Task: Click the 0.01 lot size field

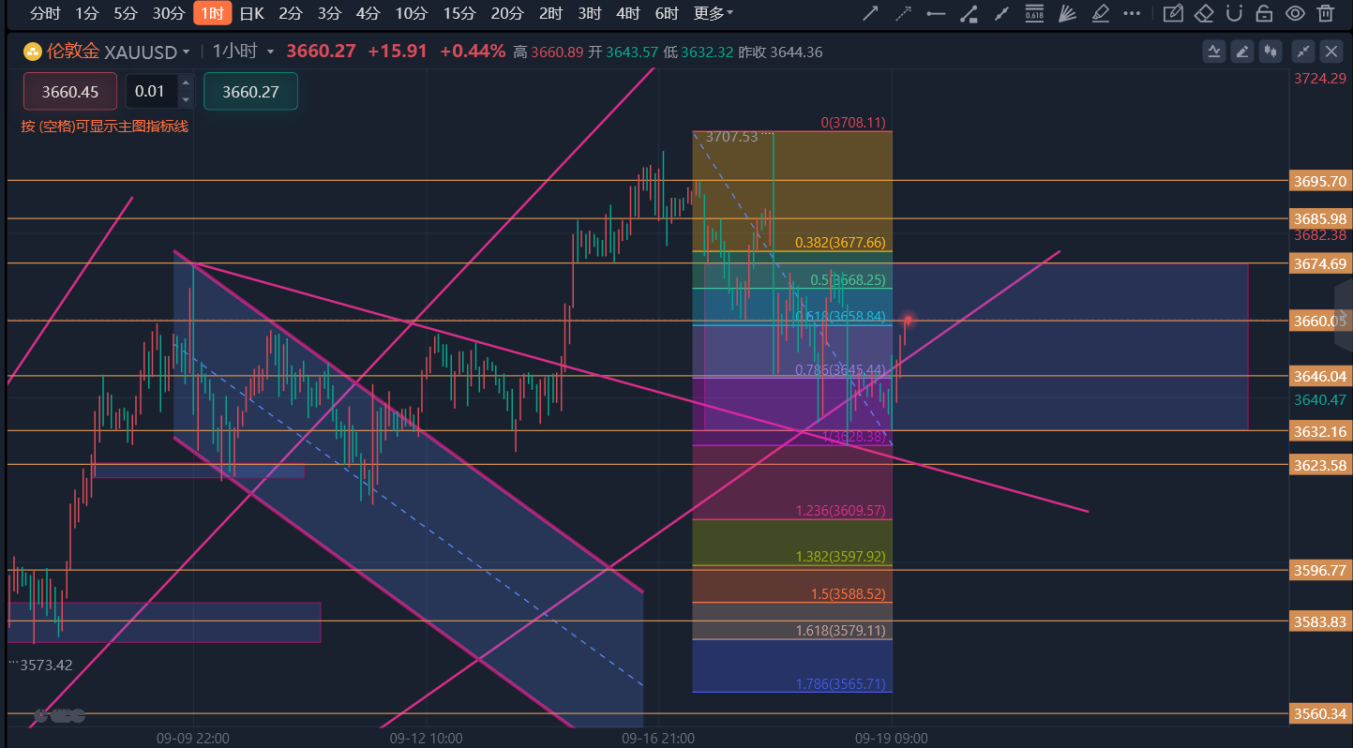Action: [151, 91]
